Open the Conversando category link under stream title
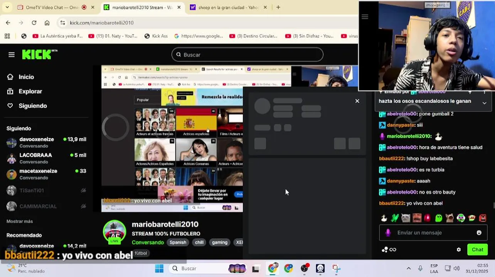 pos(148,242)
